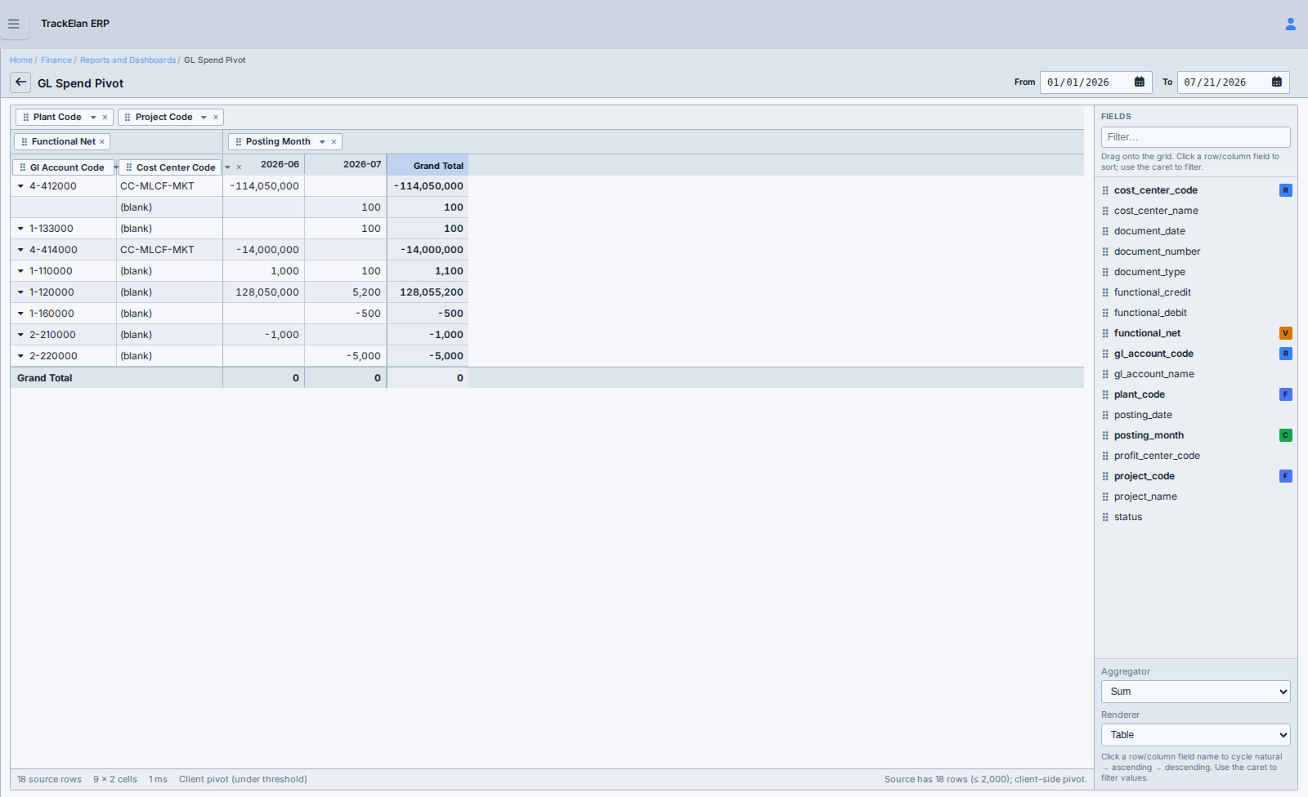
Task: Click the Grand Total row label
Action: pyautogui.click(x=45, y=378)
